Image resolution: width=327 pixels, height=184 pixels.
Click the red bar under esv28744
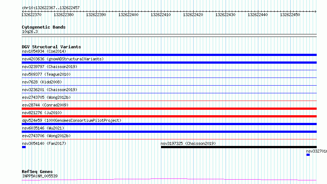point(169,109)
